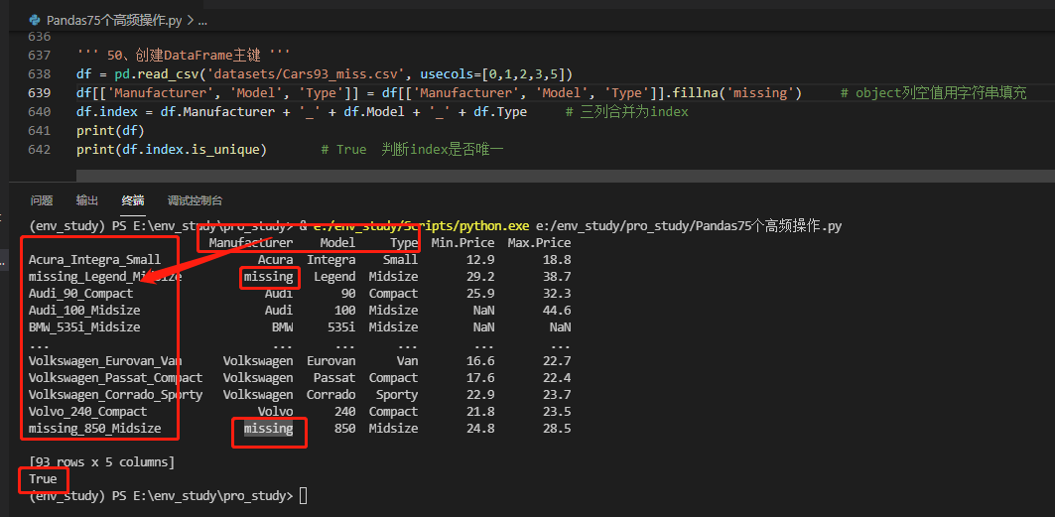Click the usecols argument on line 638
Screen dimensions: 1055x517
tap(494, 73)
